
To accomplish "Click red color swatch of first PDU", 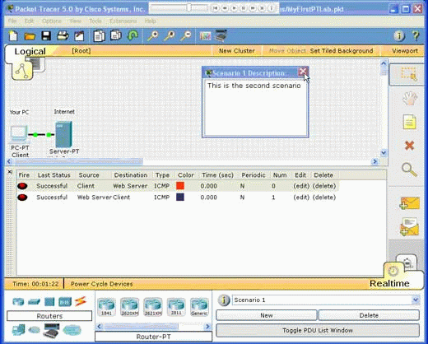I will point(180,186).
